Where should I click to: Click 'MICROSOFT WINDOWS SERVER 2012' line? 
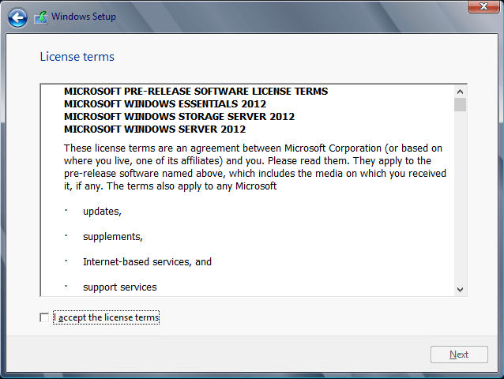(155, 129)
